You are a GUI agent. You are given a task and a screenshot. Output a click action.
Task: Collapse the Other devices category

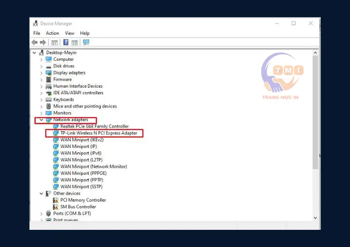click(x=41, y=194)
